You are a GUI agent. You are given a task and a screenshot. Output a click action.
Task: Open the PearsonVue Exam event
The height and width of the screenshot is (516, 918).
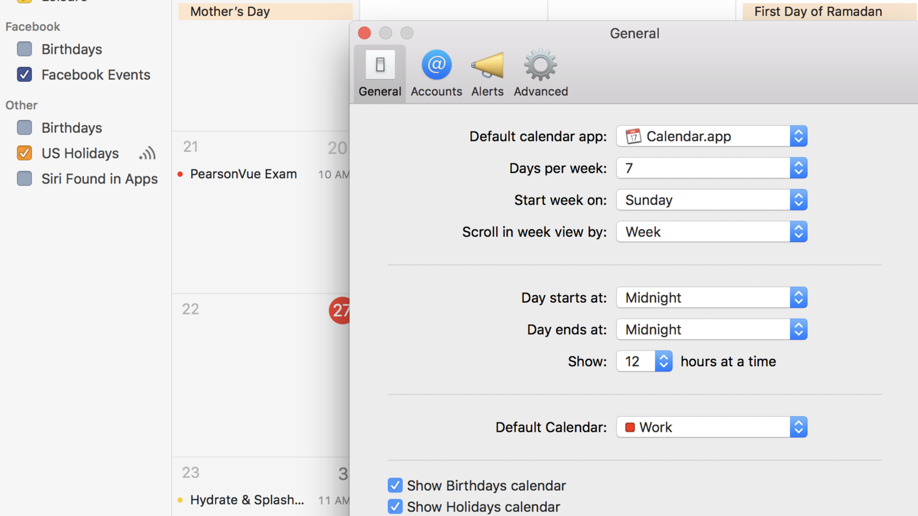click(243, 173)
